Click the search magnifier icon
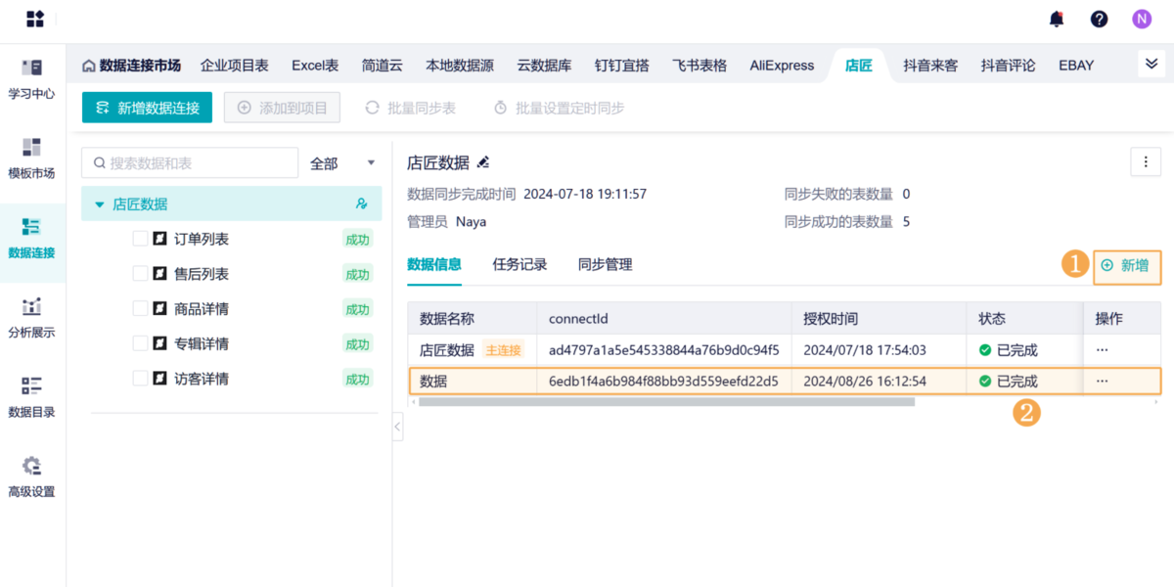 [x=99, y=163]
